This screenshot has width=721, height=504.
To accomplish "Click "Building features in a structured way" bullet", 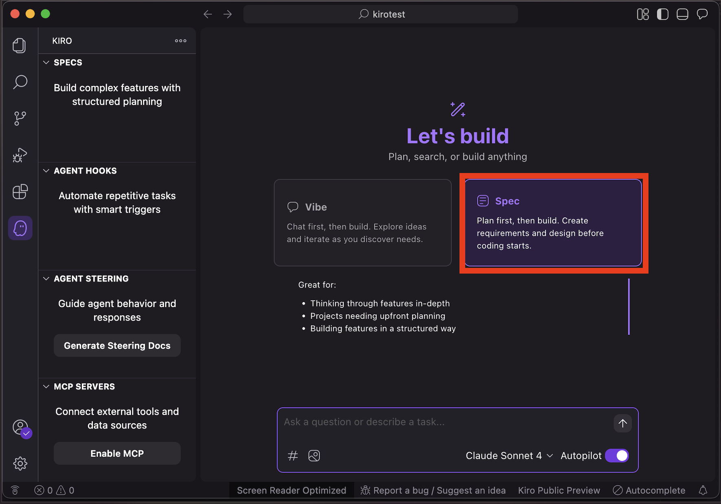I will coord(383,329).
